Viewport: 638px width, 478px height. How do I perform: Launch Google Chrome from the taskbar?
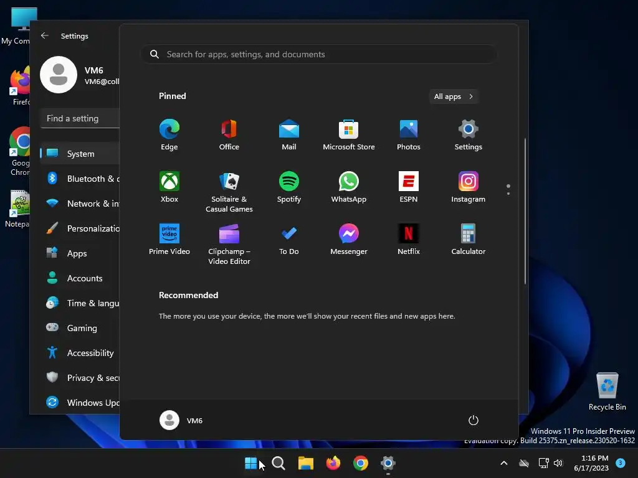[x=361, y=463]
